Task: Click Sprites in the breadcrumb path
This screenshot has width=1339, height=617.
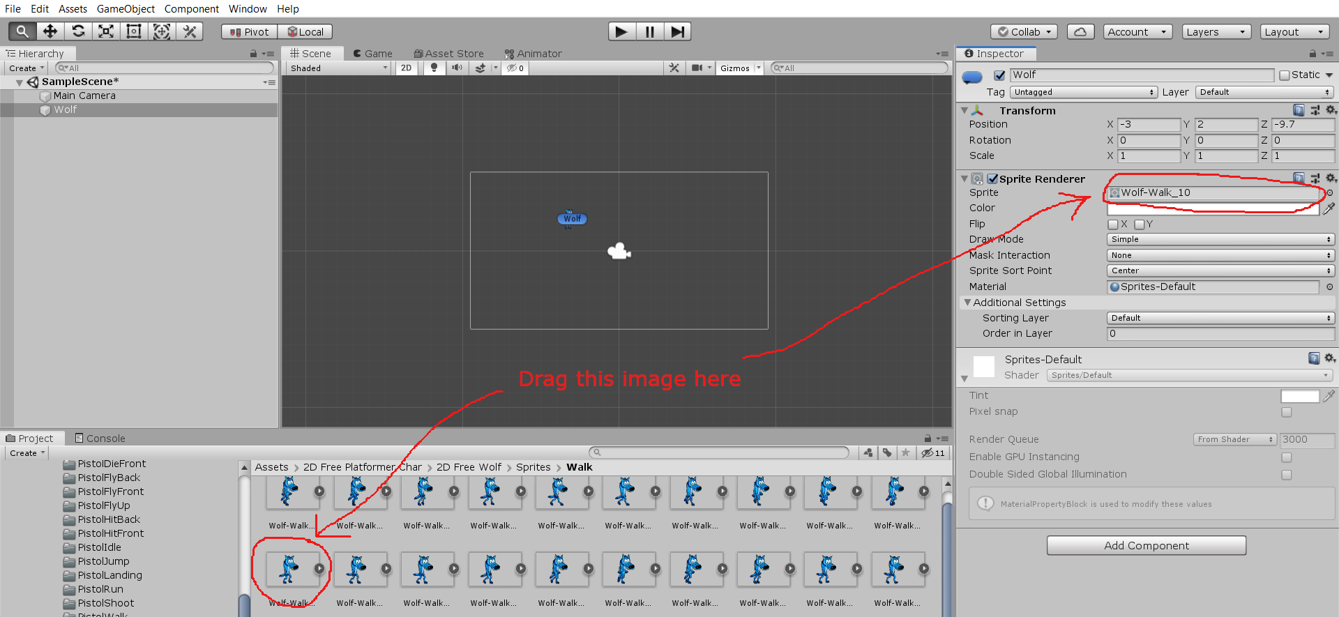Action: [x=534, y=467]
